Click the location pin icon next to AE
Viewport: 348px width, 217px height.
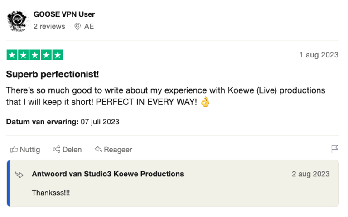pyautogui.click(x=77, y=26)
